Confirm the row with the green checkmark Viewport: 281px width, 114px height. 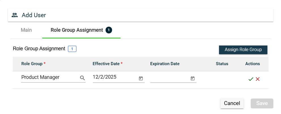[250, 79]
